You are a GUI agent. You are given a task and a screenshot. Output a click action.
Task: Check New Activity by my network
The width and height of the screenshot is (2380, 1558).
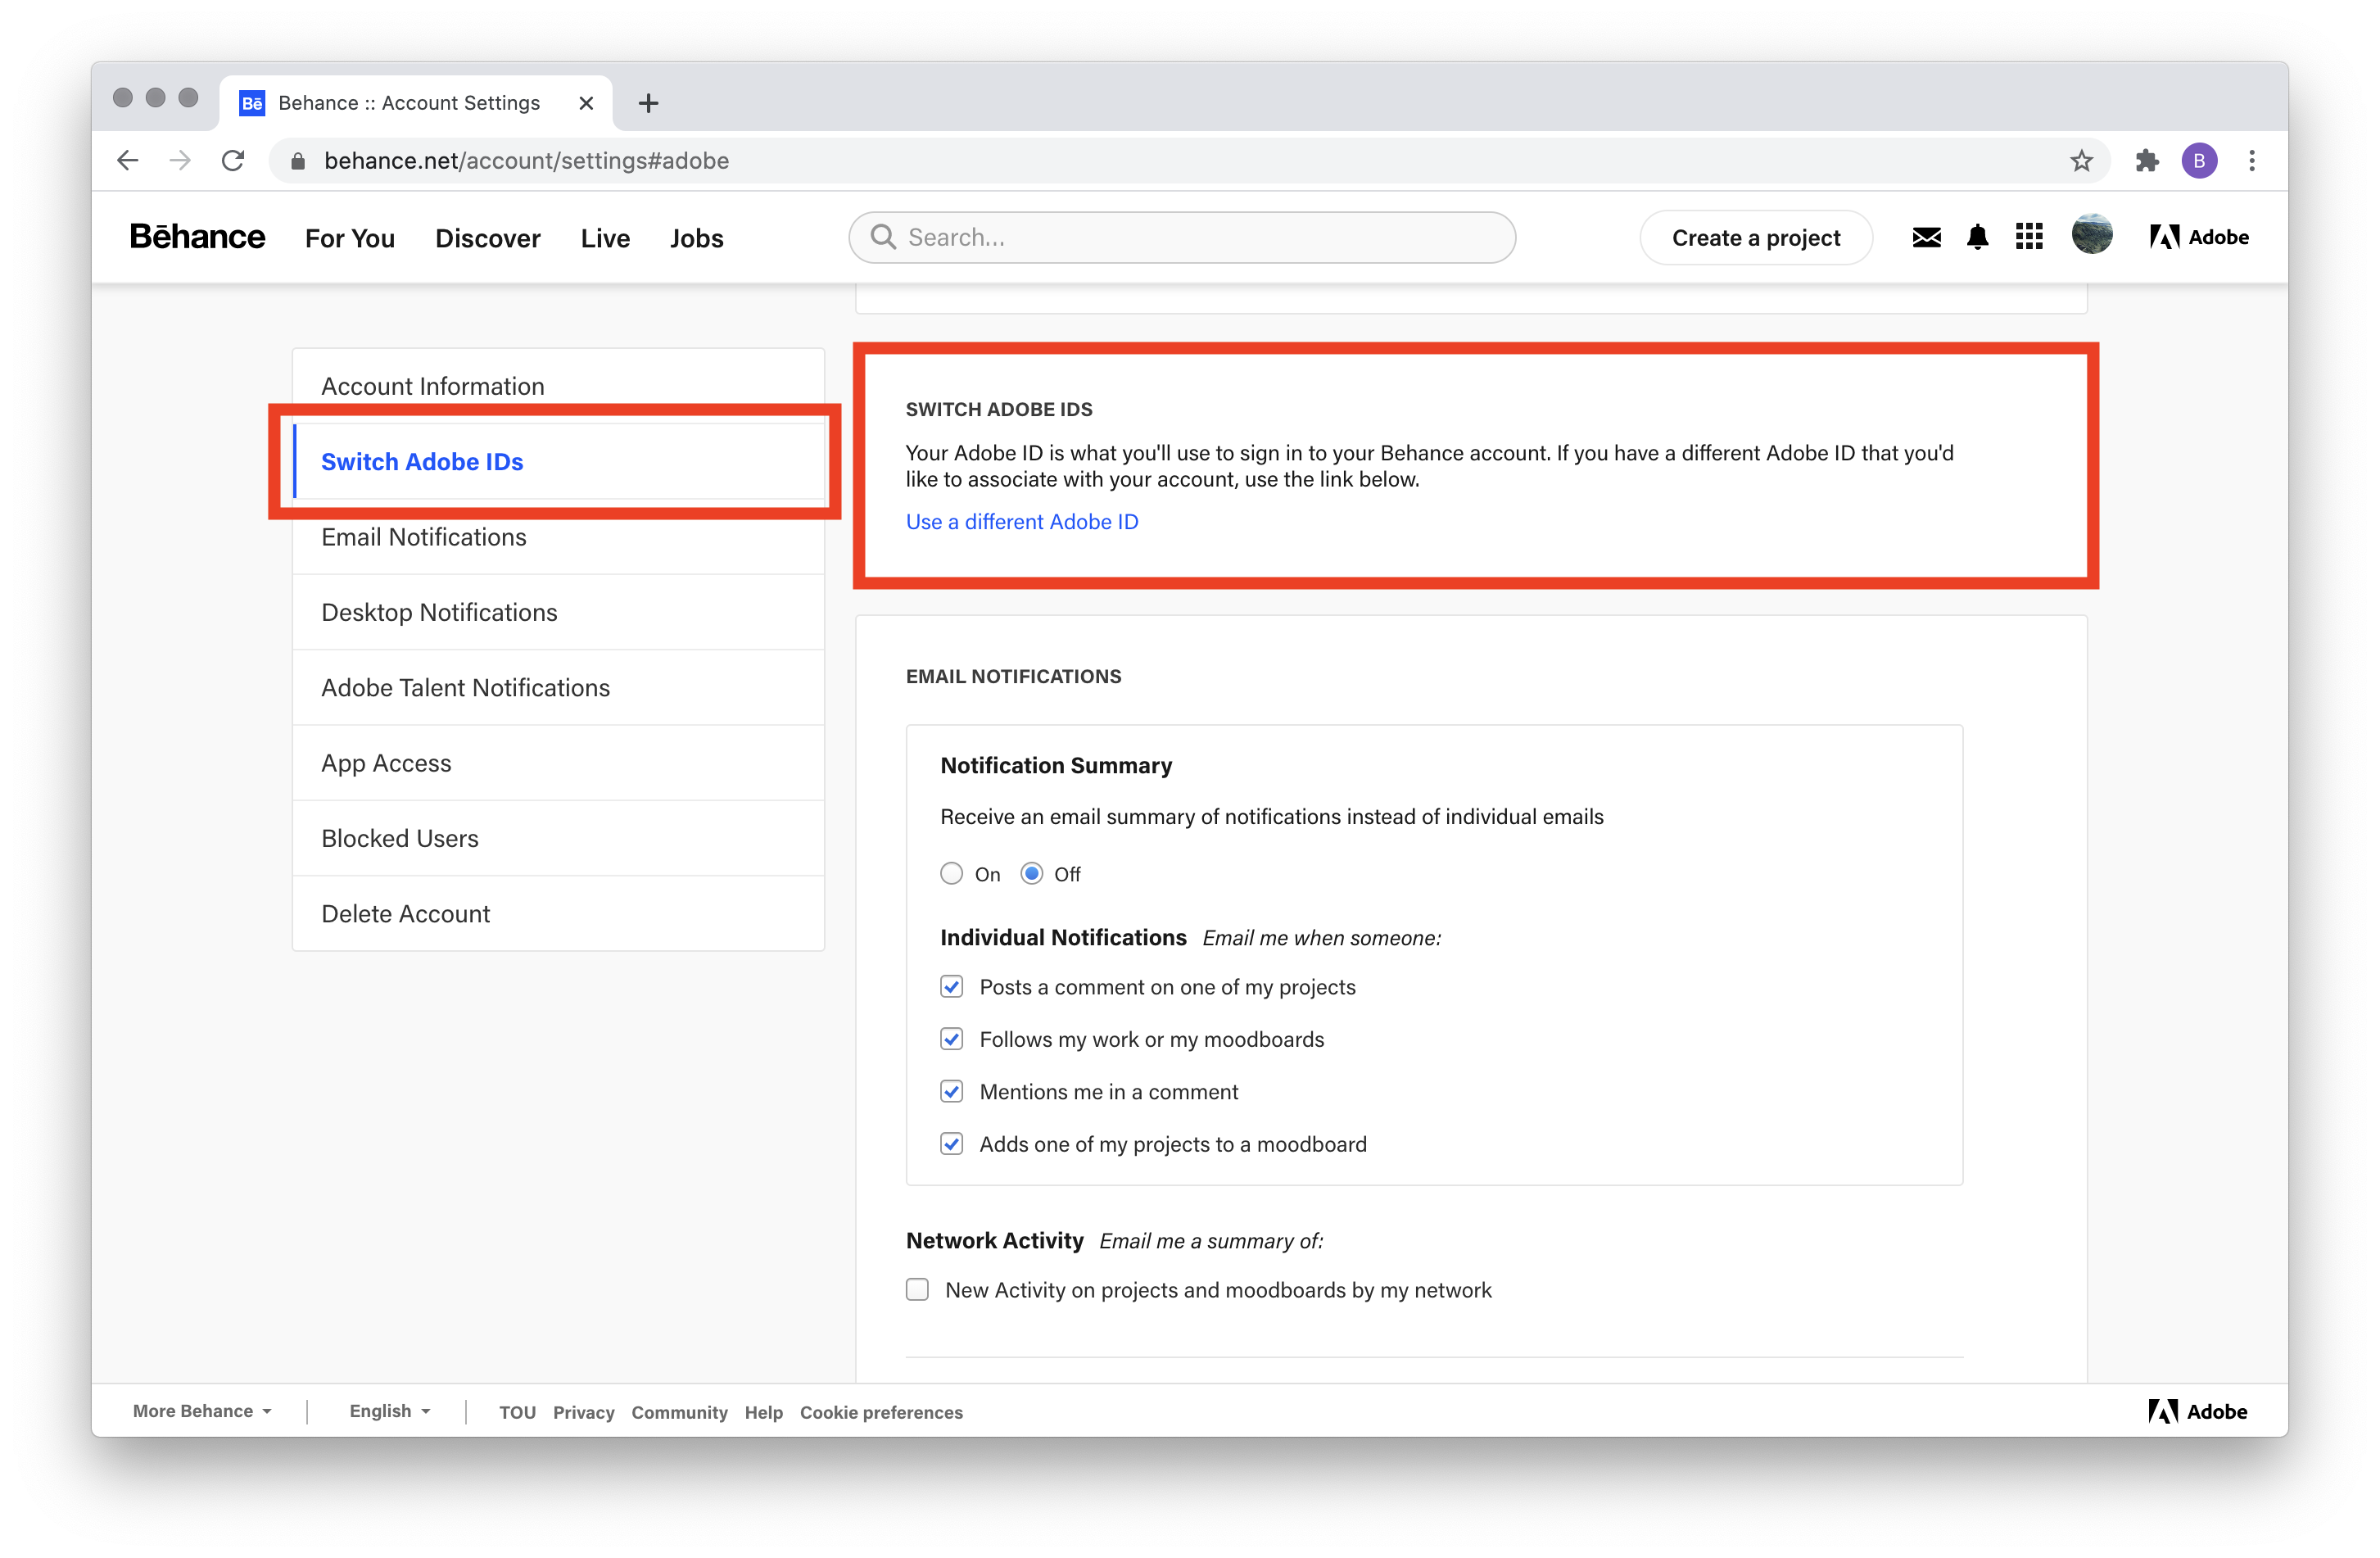pos(917,1290)
